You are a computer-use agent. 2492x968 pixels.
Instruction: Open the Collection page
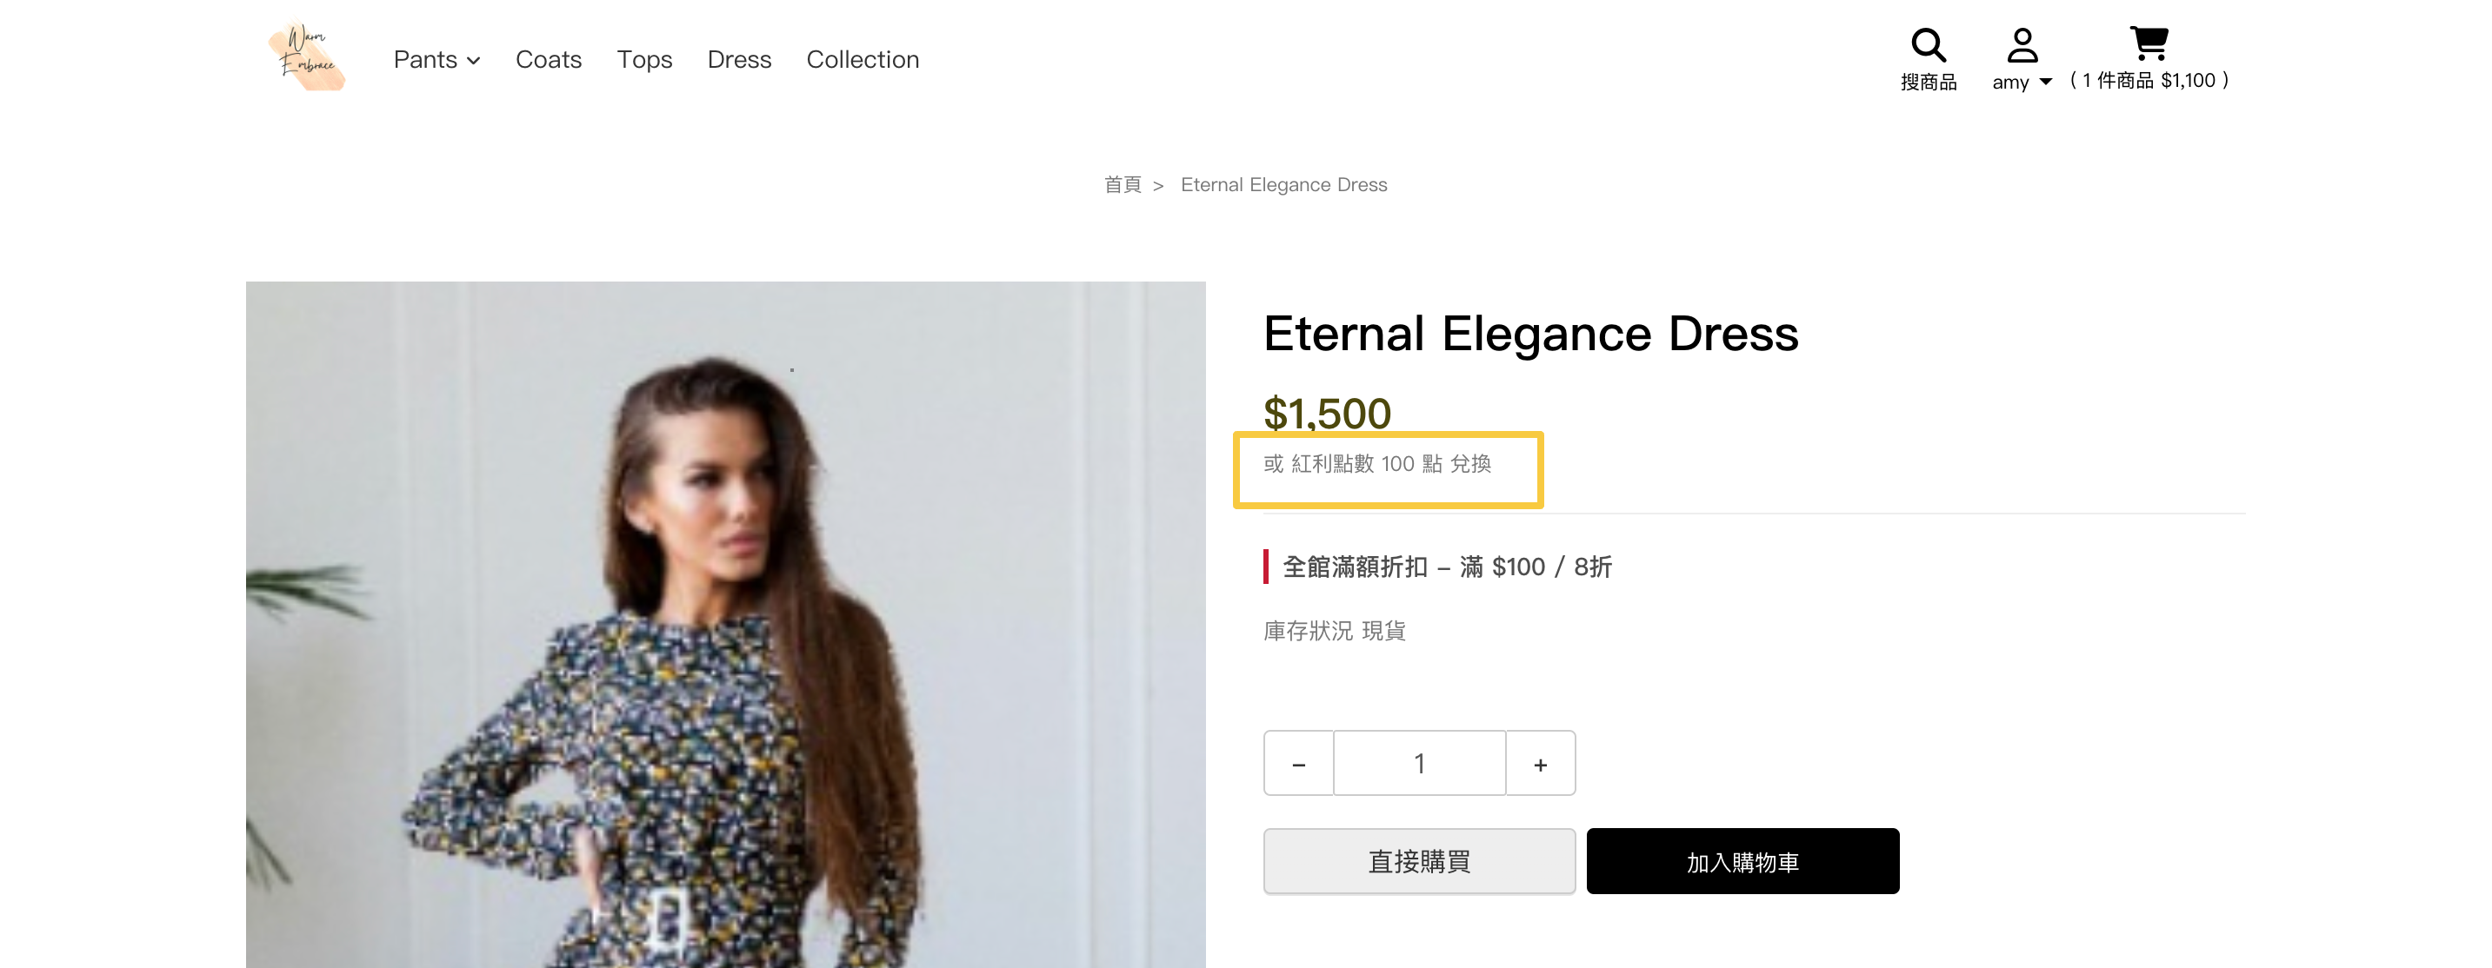pyautogui.click(x=862, y=60)
